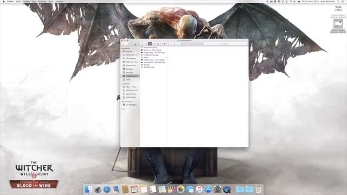Viewport: 347px width, 195px height.
Task: Open the Apple menu
Action: click(x=3, y=1)
